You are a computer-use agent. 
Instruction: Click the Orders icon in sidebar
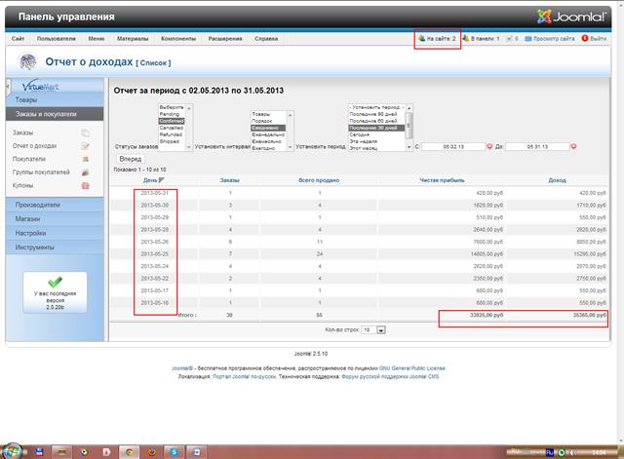[86, 133]
